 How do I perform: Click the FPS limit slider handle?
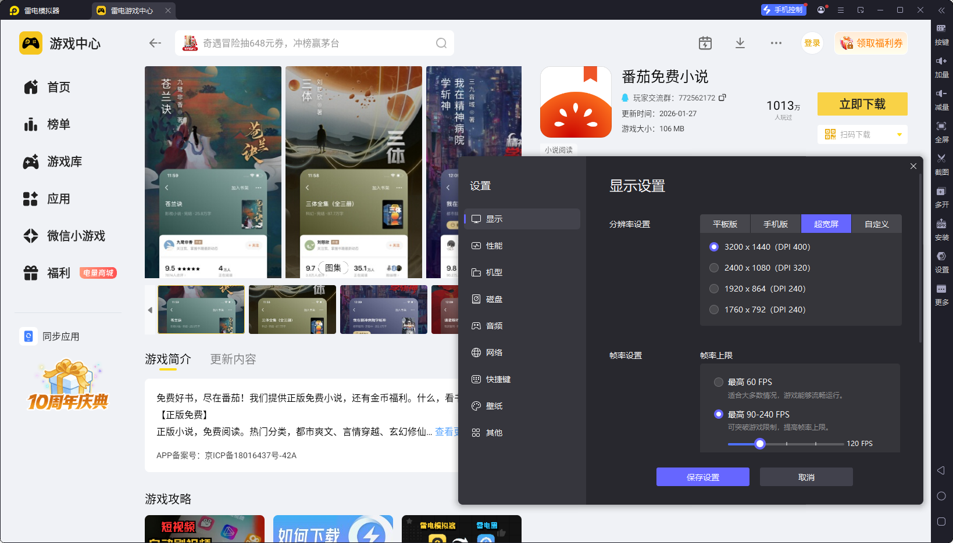click(759, 444)
